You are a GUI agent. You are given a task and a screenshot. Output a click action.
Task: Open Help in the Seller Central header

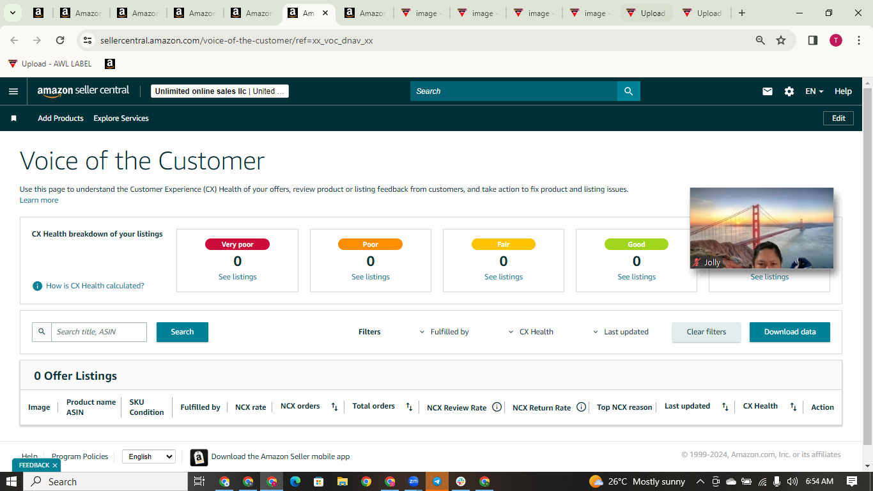click(843, 91)
